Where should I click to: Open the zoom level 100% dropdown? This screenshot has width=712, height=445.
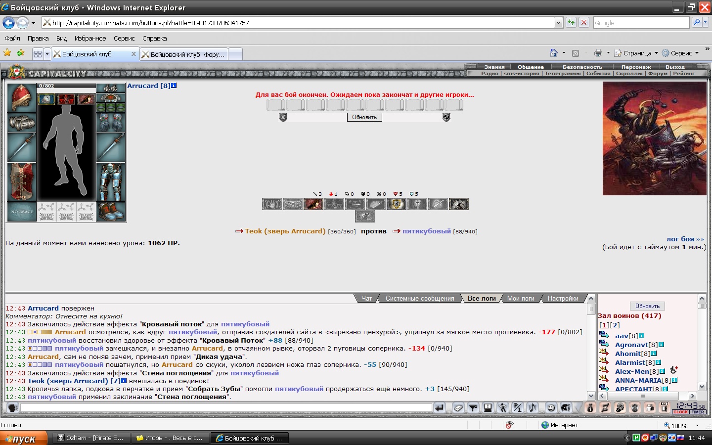point(697,425)
